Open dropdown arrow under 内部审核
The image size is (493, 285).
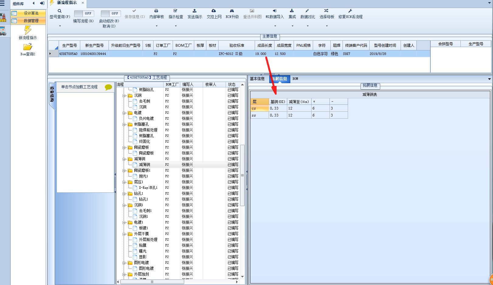pos(157,26)
